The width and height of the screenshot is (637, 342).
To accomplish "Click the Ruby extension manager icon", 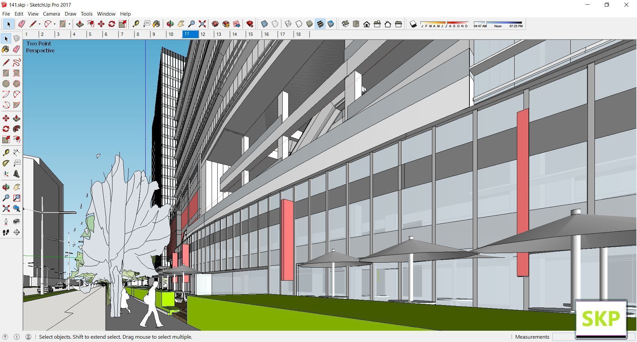I will pos(250,24).
